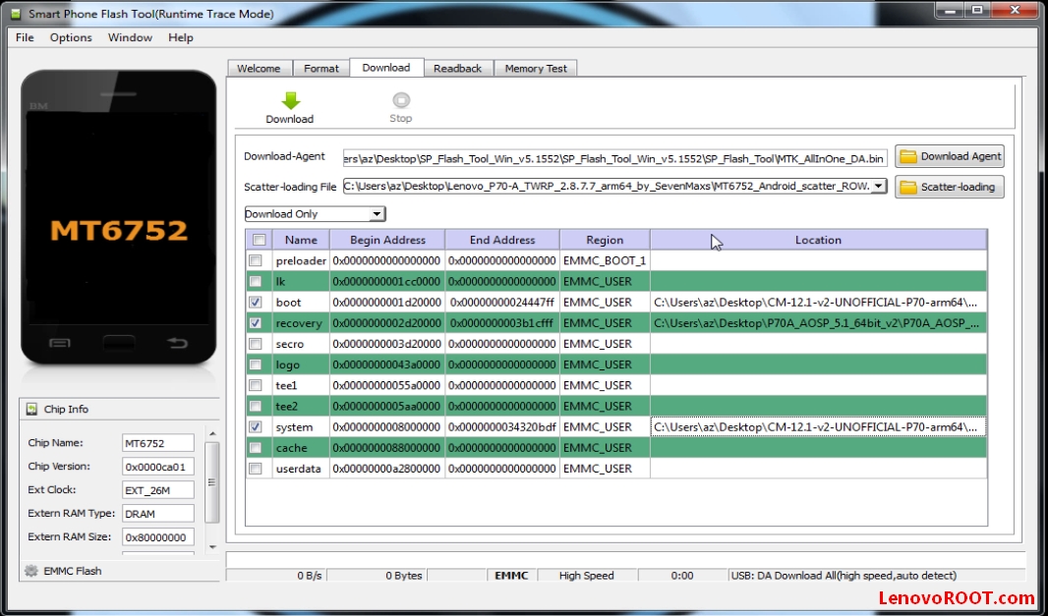Expand the Scatter-loading File path dropdown
The image size is (1048, 616).
point(879,186)
